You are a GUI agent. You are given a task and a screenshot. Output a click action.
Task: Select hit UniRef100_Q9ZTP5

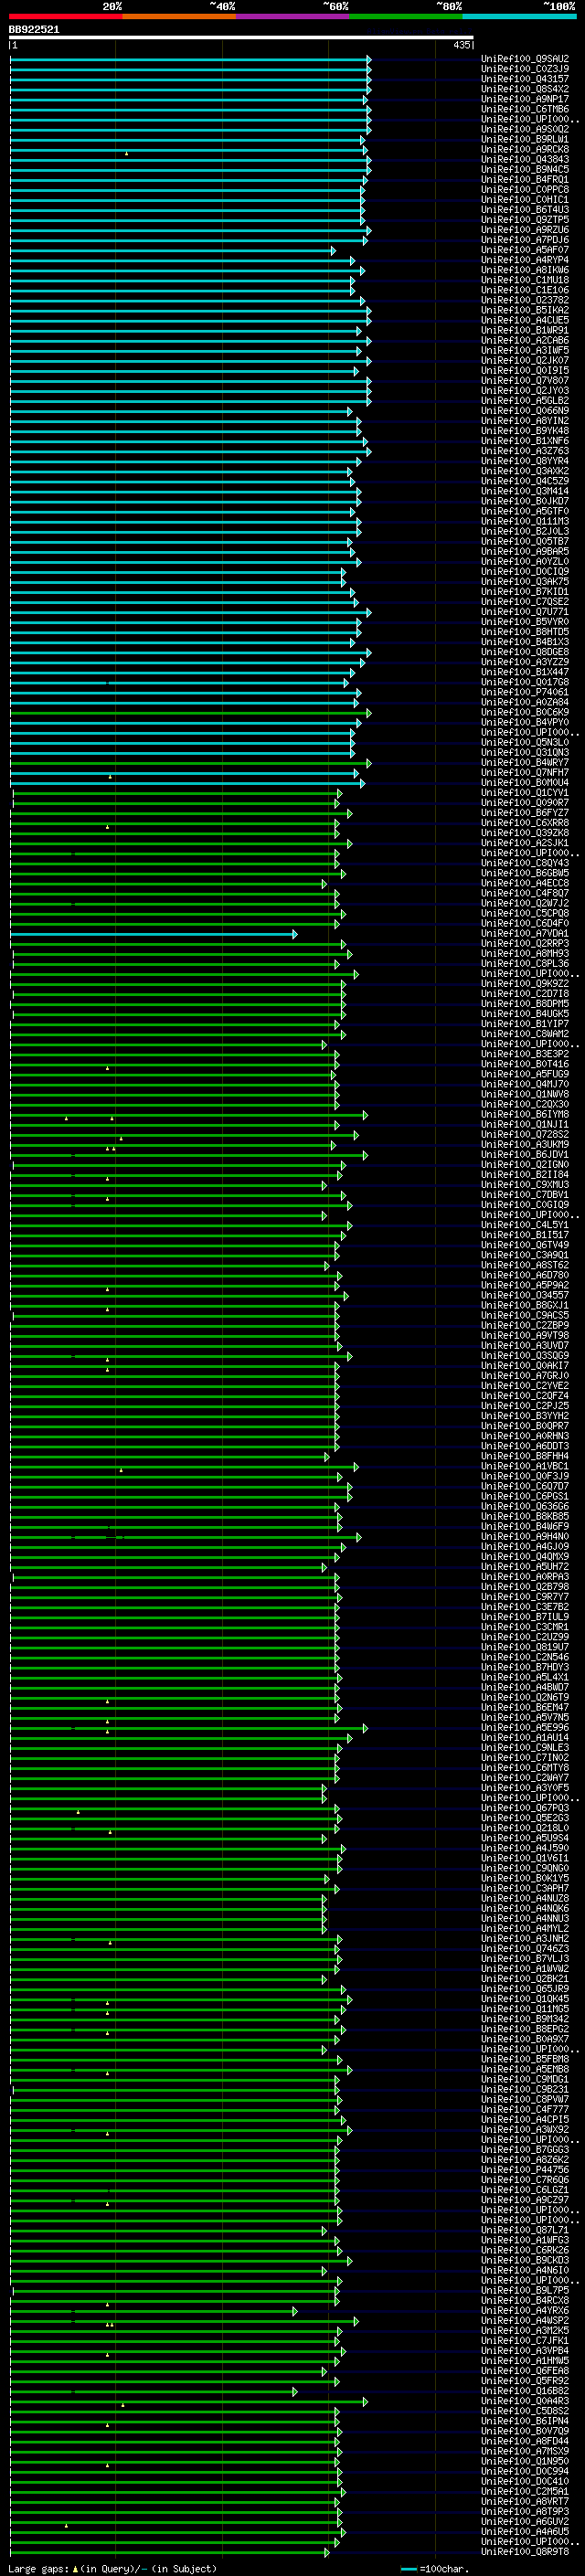click(525, 220)
